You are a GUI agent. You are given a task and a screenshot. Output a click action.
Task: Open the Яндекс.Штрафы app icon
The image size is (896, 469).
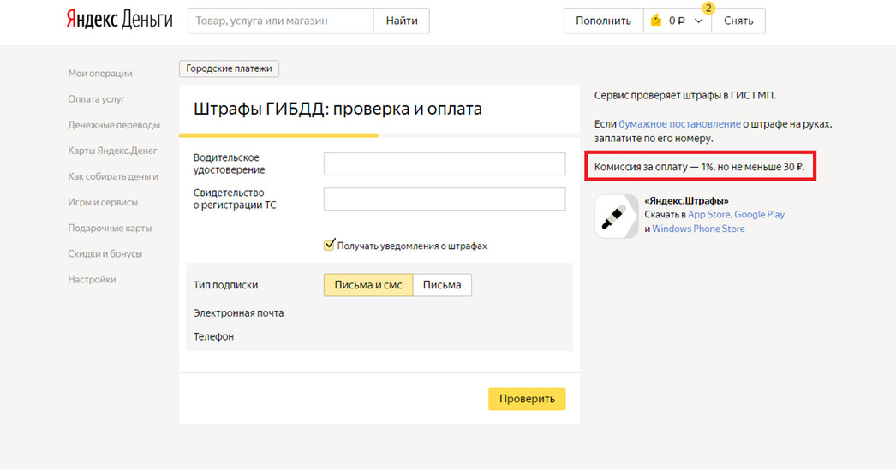pyautogui.click(x=616, y=216)
